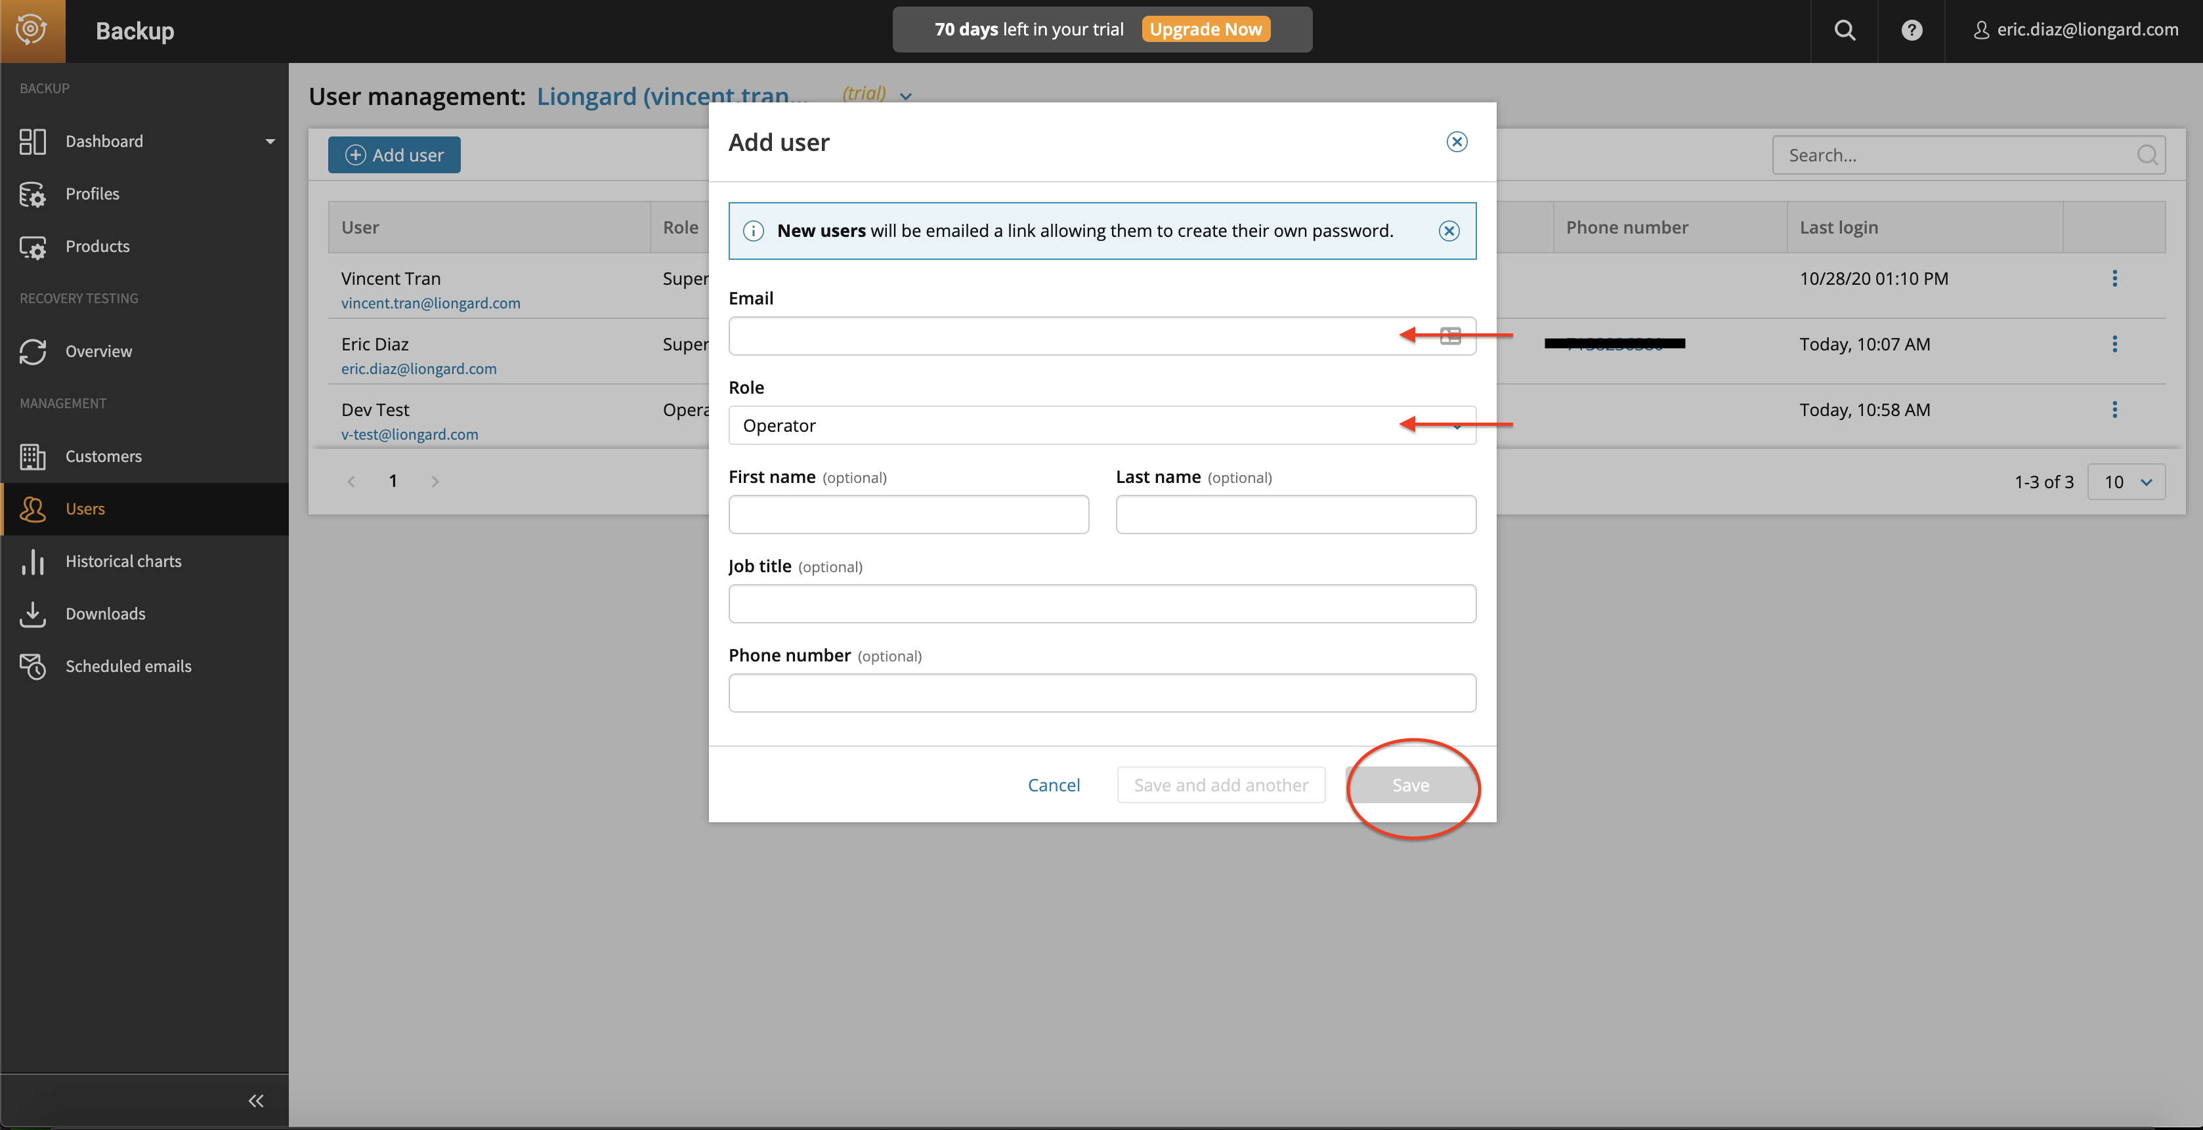
Task: Dismiss the New users info banner
Action: pos(1449,231)
